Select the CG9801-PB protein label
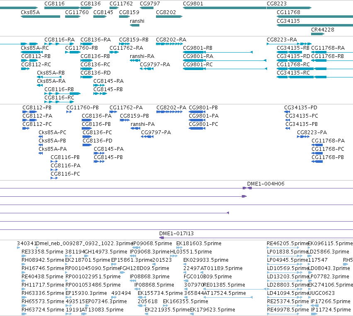 [x=203, y=108]
